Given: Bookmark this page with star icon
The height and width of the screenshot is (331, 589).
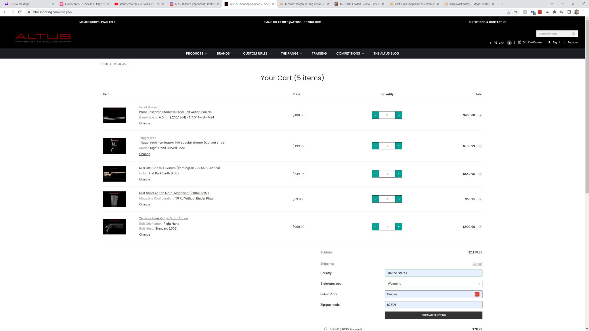Looking at the screenshot, I should (516, 12).
